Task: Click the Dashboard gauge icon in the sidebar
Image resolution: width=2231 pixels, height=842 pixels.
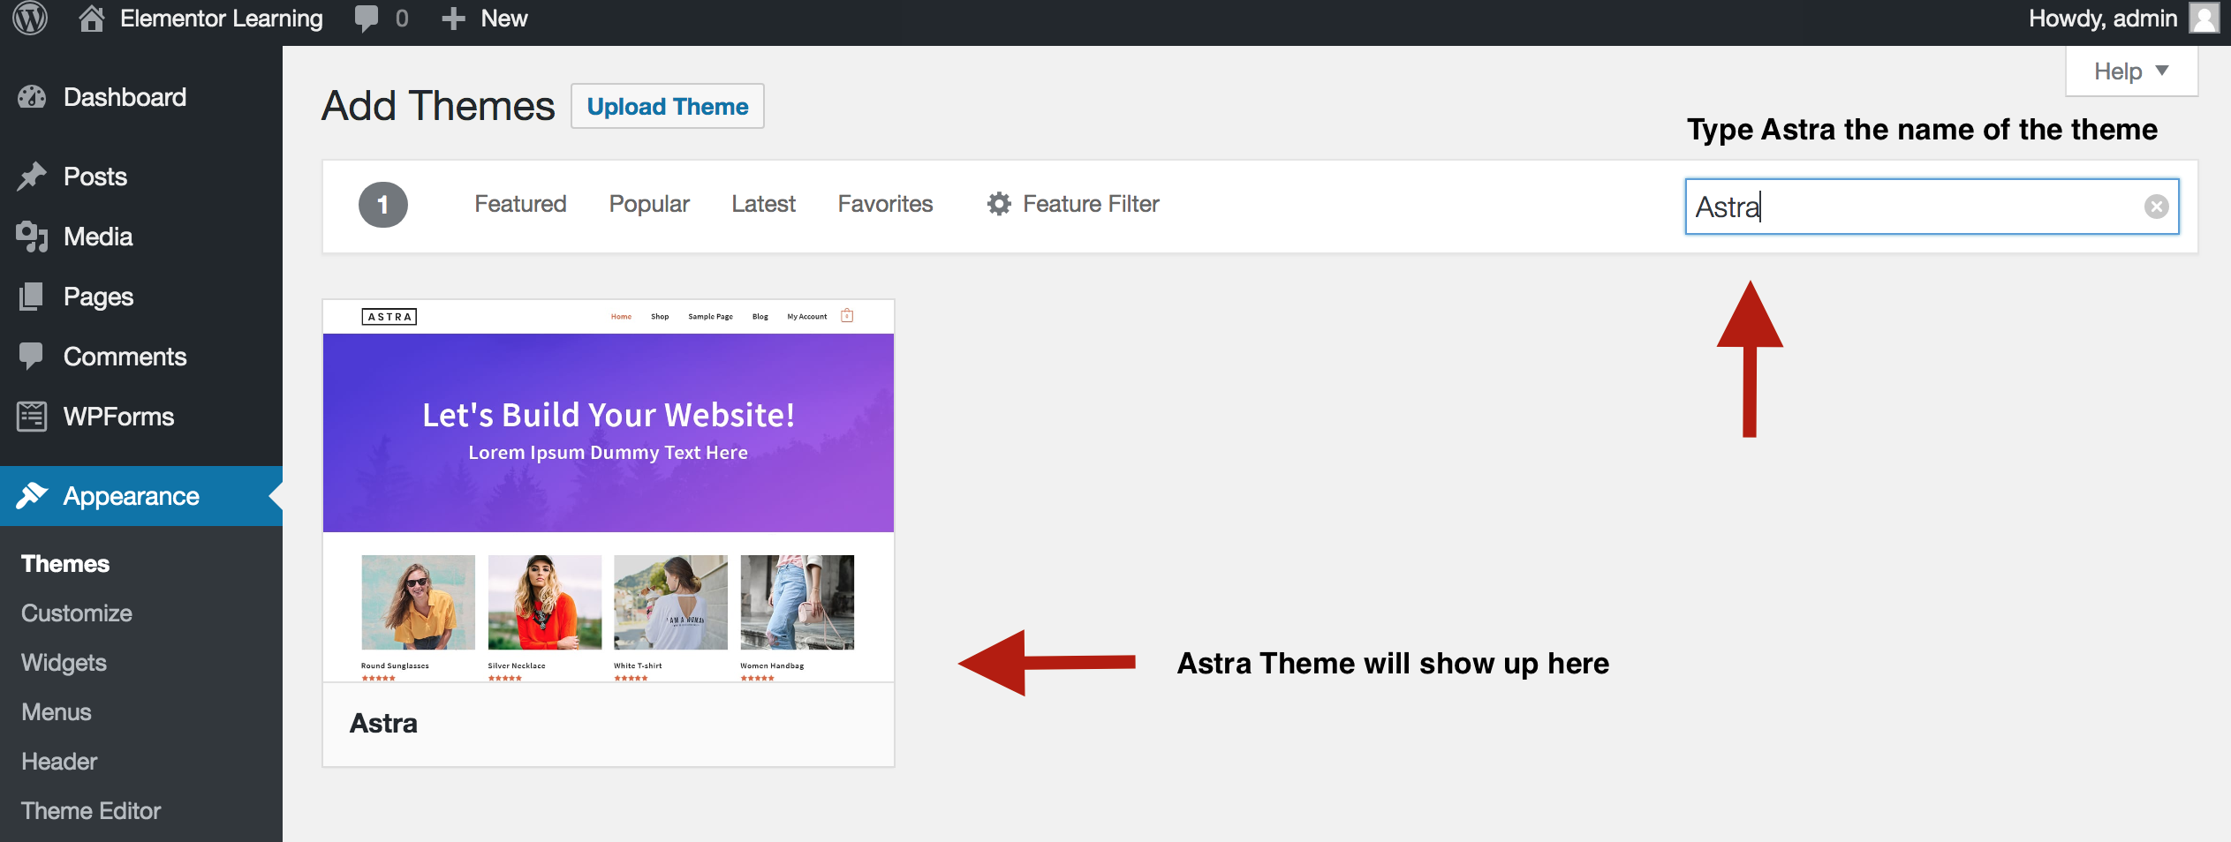Action: (x=32, y=97)
